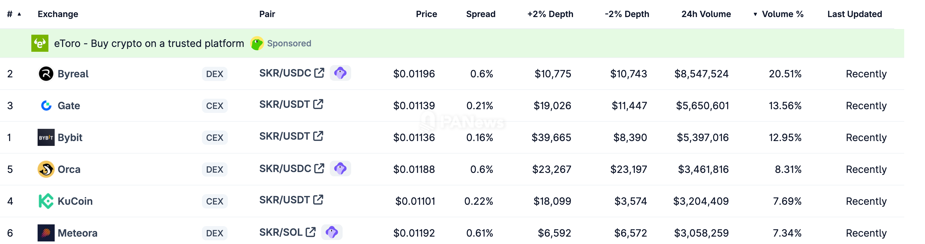Viewport: 925px width, 244px height.
Task: Click the purple badge beside Orca SKR/USDC
Action: point(340,169)
